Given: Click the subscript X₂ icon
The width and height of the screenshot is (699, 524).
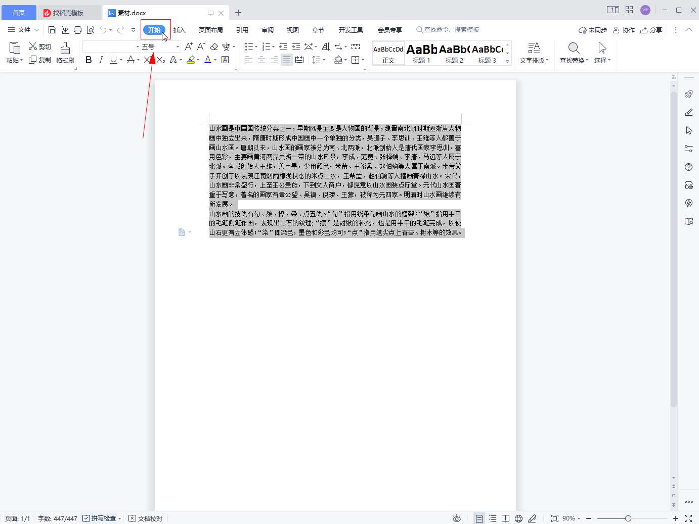Looking at the screenshot, I should (161, 60).
